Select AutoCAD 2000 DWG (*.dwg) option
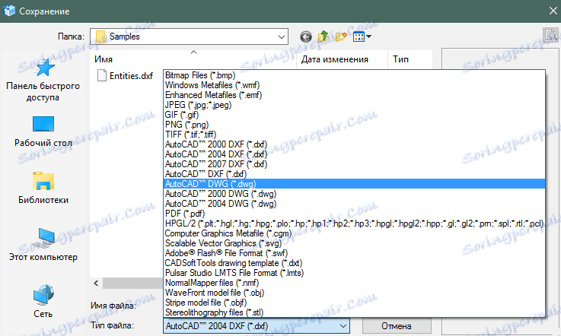The image size is (561, 336). coord(354,194)
